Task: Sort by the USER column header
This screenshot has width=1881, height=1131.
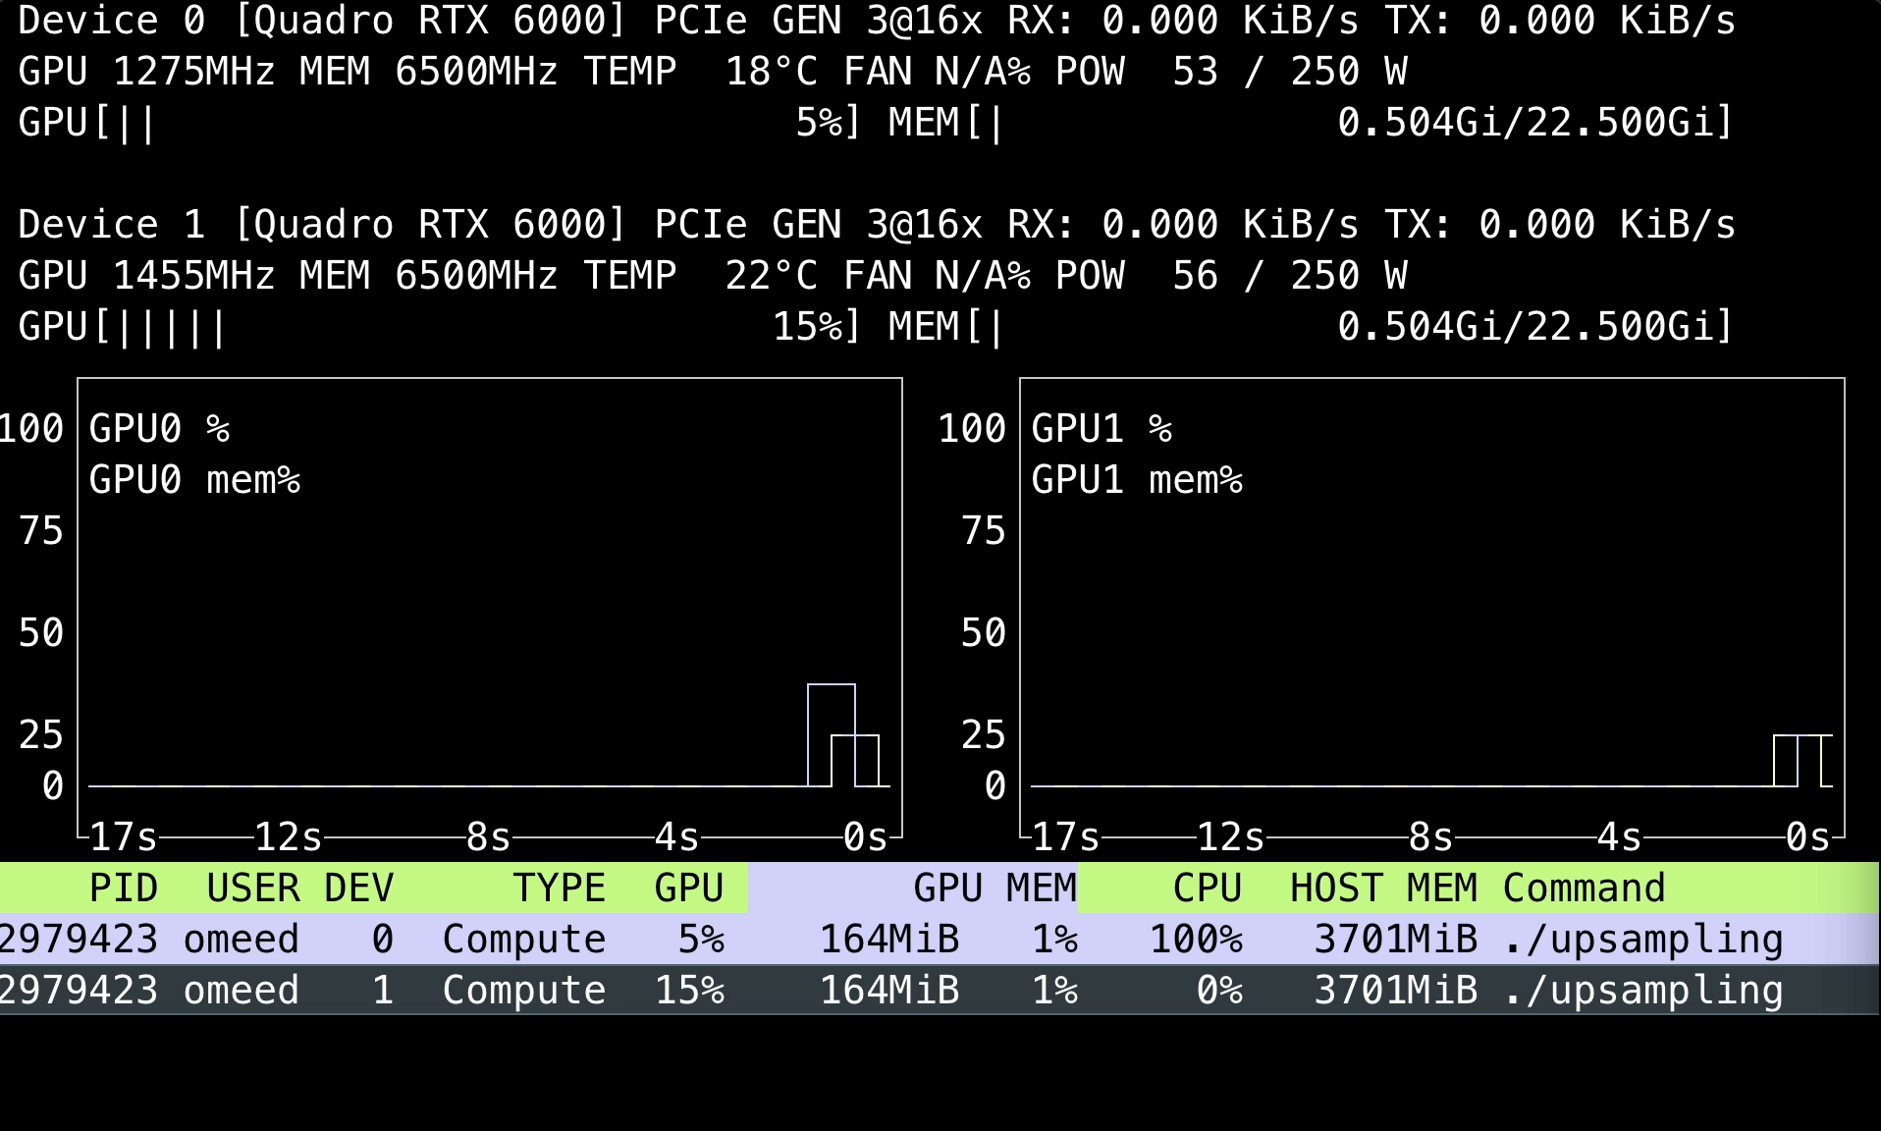Action: (x=252, y=888)
